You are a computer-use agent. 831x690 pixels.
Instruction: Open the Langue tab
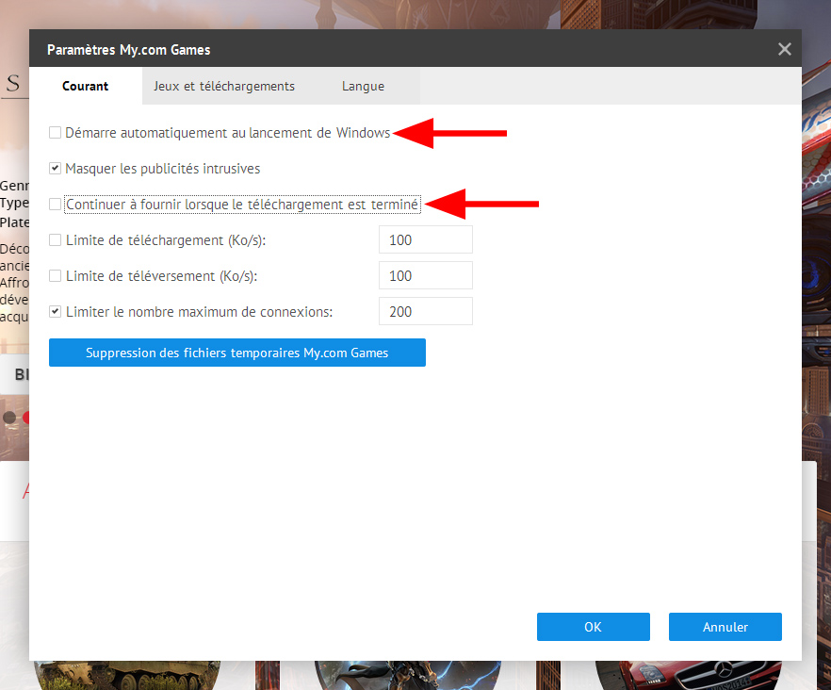pyautogui.click(x=363, y=86)
